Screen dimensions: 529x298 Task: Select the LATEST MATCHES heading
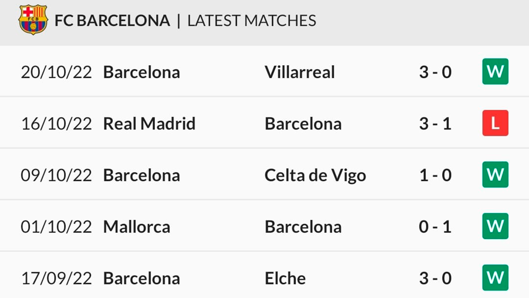click(252, 21)
